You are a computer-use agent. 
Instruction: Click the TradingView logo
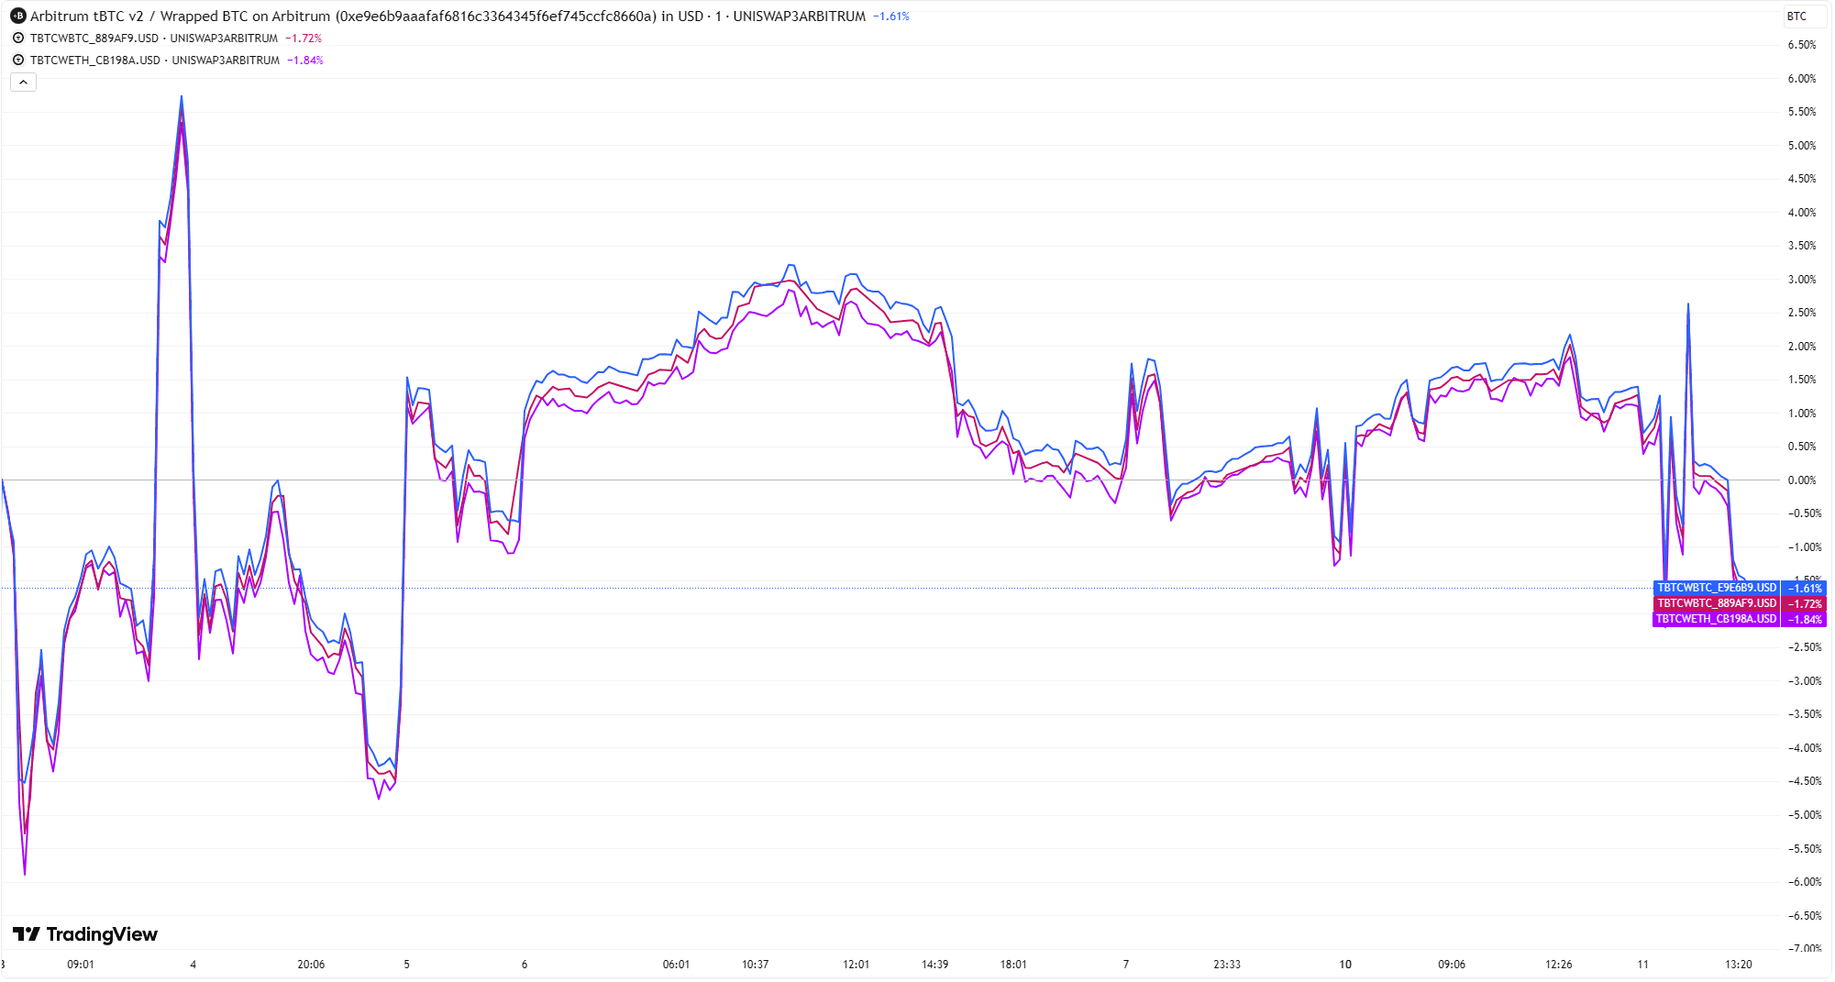[x=85, y=934]
